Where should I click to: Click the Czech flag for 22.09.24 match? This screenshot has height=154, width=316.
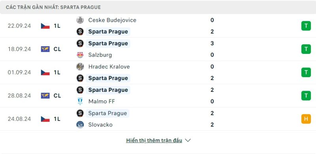(45, 26)
